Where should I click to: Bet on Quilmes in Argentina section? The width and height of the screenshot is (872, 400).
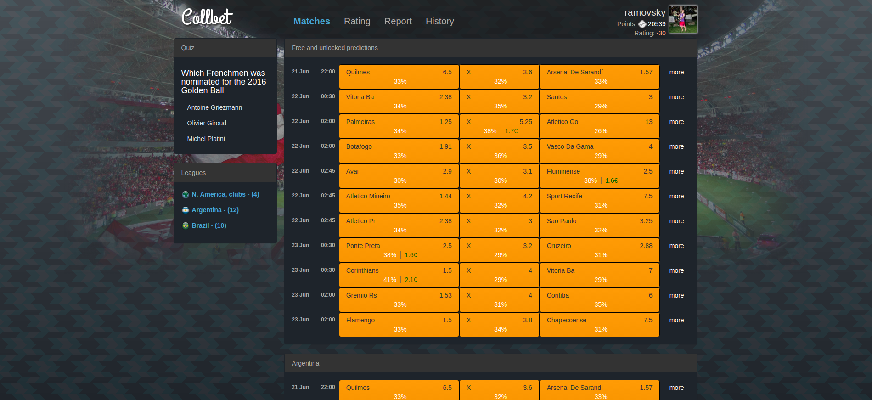(x=399, y=390)
